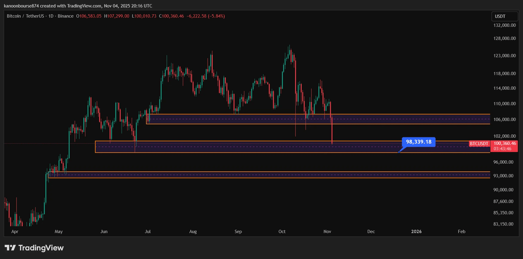This screenshot has height=259, width=523.
Task: Click the Bitcoin / TetherUS symbol title
Action: [x=25, y=16]
